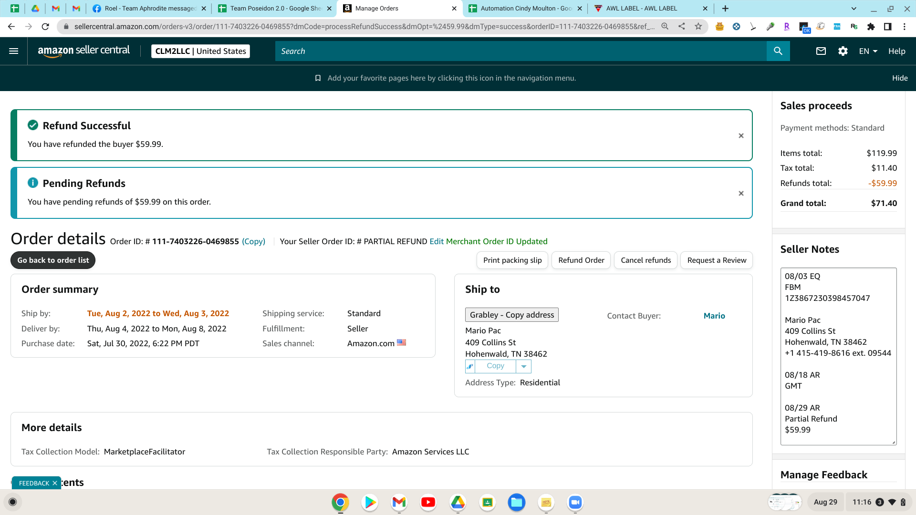Open the zoom magnifier in address bar
Image resolution: width=916 pixels, height=515 pixels.
pyautogui.click(x=665, y=27)
